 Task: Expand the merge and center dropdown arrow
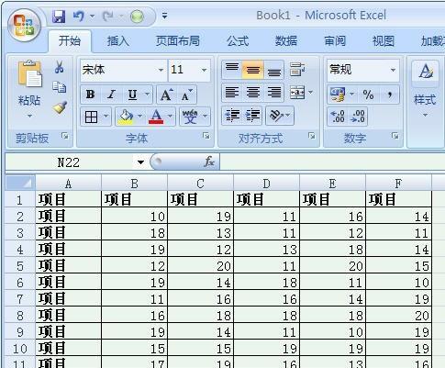coord(311,92)
